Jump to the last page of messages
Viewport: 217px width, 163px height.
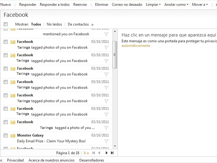tap(112, 153)
